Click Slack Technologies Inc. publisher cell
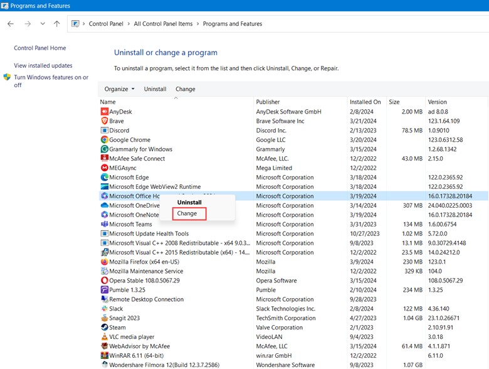This screenshot has width=489, height=369. [286, 308]
